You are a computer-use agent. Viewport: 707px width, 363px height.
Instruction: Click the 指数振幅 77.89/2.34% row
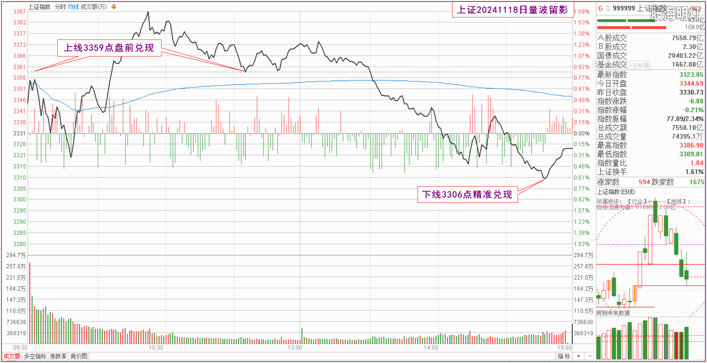pos(650,119)
